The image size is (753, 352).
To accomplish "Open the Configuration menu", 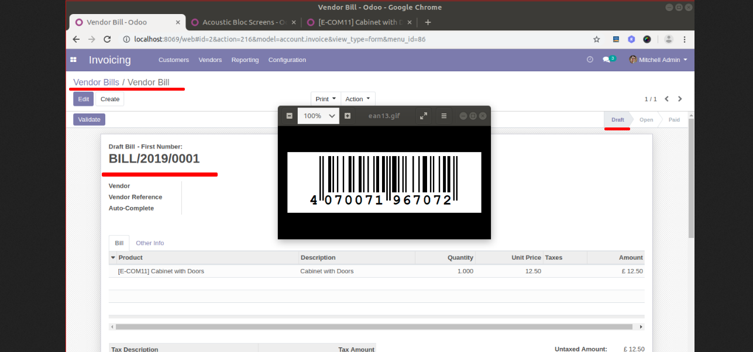I will (x=287, y=60).
